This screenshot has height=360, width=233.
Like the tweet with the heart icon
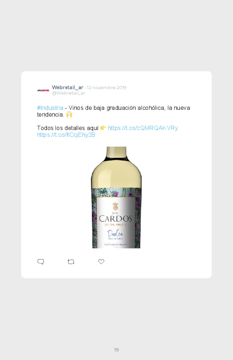pos(101,261)
